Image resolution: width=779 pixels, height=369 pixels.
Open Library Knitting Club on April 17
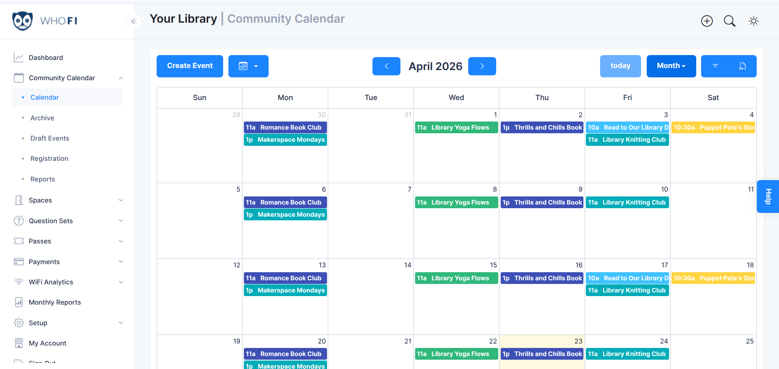628,290
